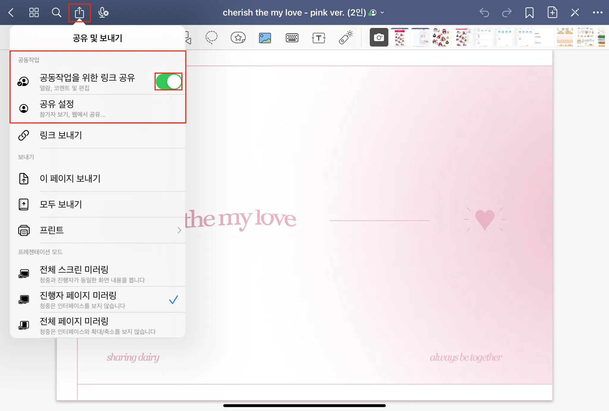Bookmark the current page
609x411 pixels.
[529, 13]
